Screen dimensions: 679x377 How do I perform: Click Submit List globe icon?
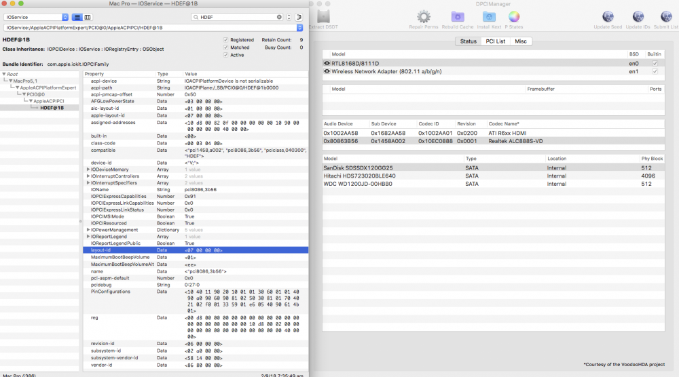pos(666,17)
